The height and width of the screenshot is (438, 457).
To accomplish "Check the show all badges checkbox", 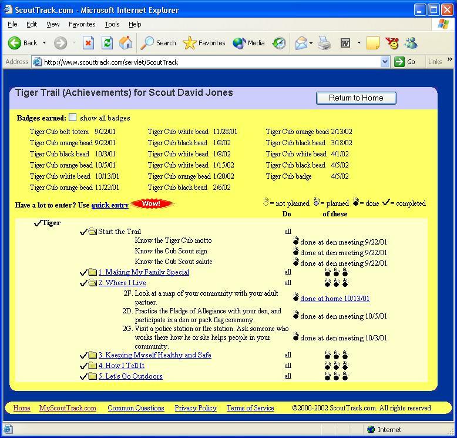I will point(73,118).
